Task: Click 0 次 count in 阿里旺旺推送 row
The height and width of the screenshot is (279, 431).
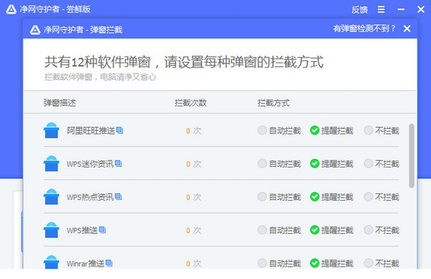Action: coord(193,131)
